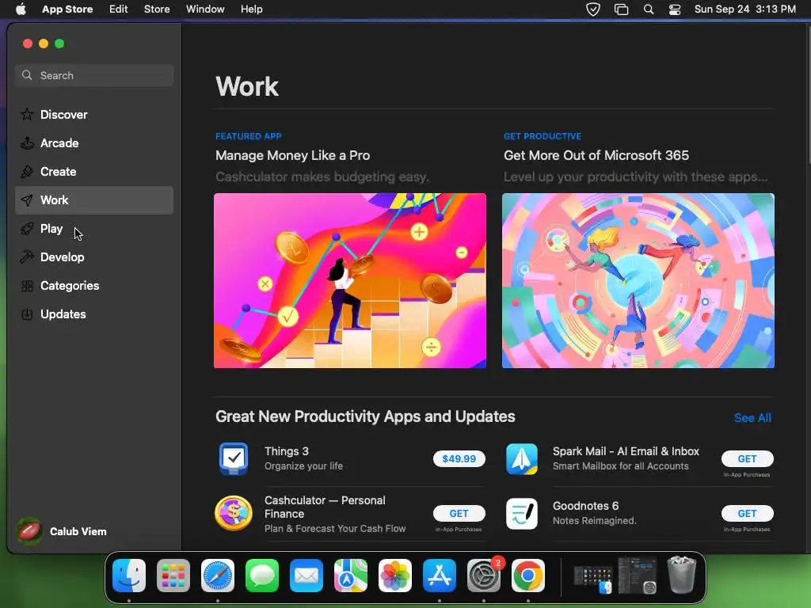This screenshot has width=811, height=608.
Task: Open the Window menu
Action: [x=205, y=9]
